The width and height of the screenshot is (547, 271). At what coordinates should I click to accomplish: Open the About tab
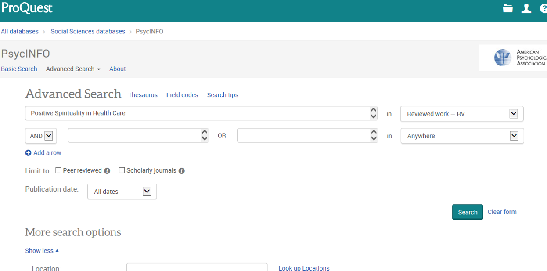coord(118,69)
